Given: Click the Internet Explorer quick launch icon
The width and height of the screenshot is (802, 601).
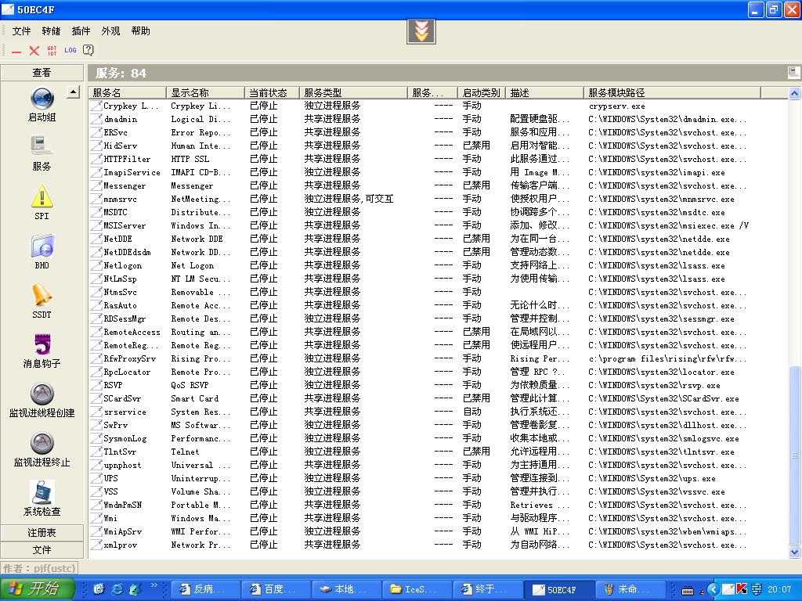Looking at the screenshot, I should [117, 589].
